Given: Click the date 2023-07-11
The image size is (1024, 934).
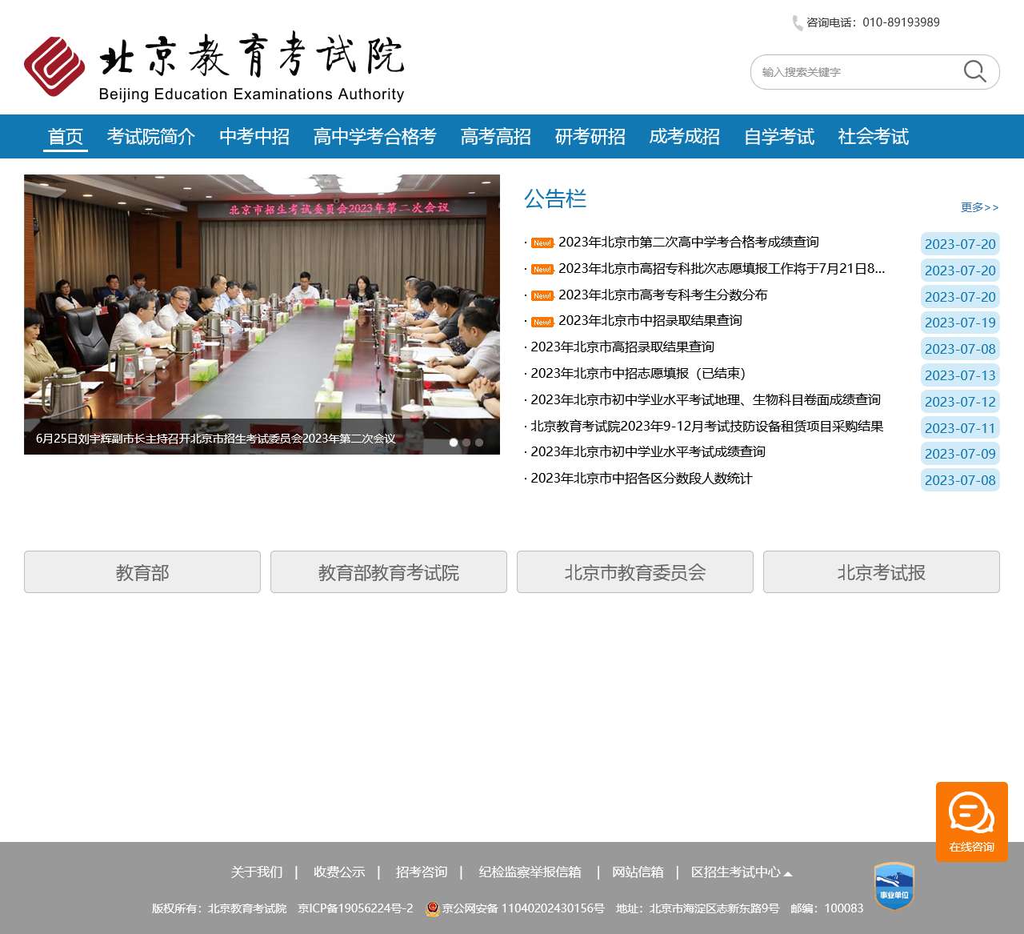Looking at the screenshot, I should [960, 428].
